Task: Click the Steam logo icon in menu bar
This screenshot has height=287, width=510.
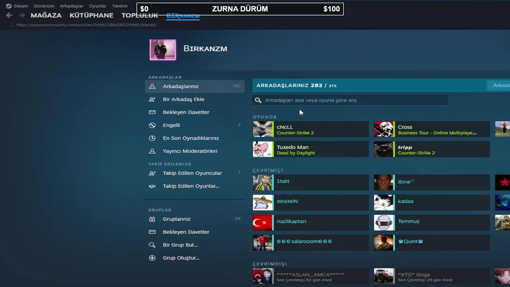Action: click(8, 6)
